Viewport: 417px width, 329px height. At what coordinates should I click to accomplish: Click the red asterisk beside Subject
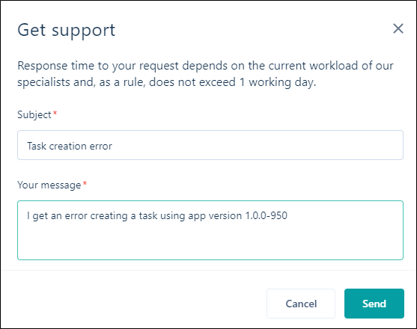coord(55,114)
